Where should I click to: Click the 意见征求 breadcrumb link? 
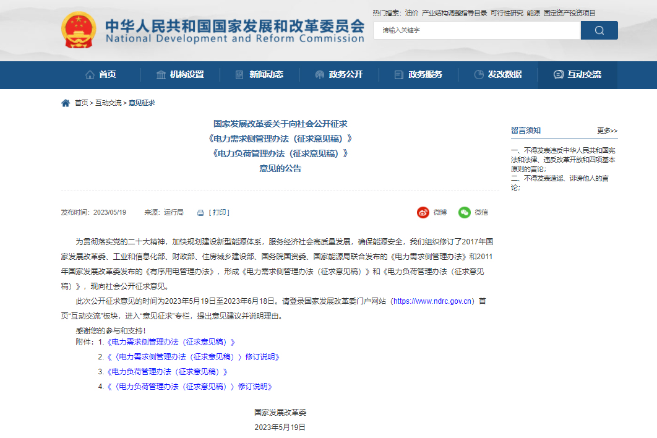click(x=143, y=103)
